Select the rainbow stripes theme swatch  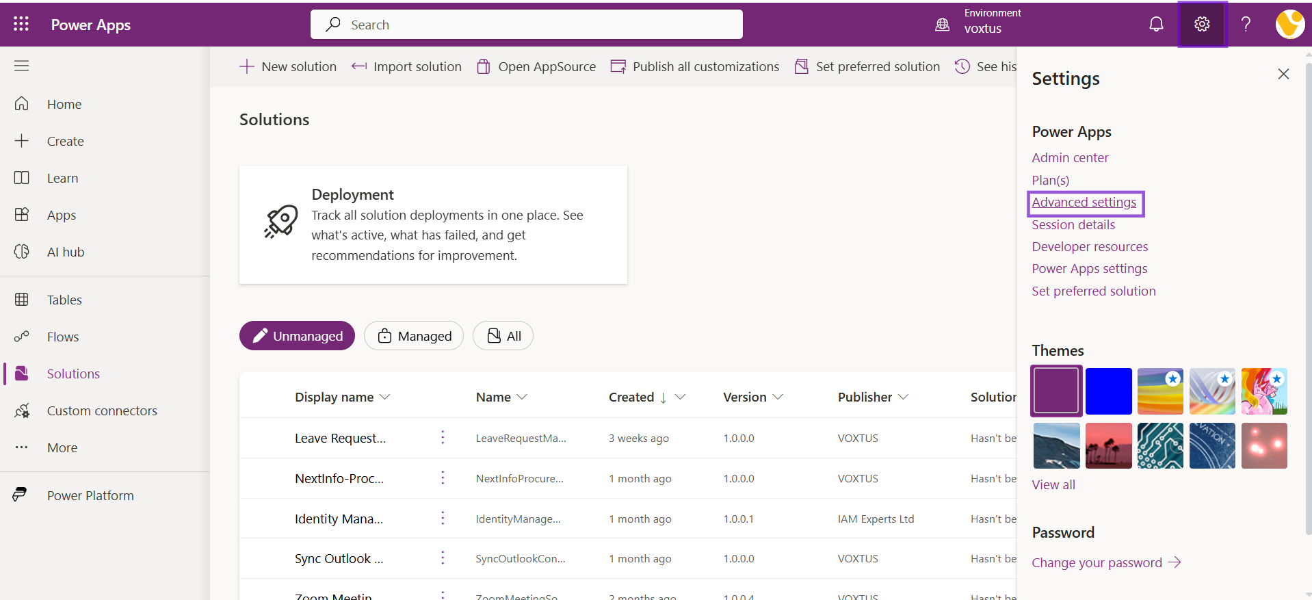pos(1160,391)
